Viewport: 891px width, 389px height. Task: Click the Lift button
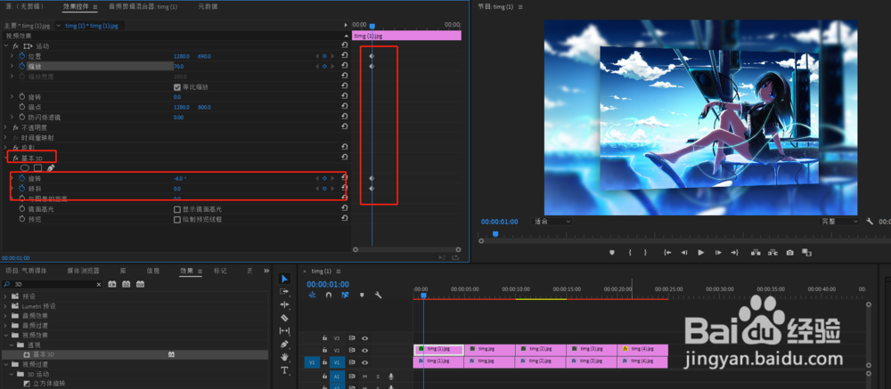click(756, 252)
